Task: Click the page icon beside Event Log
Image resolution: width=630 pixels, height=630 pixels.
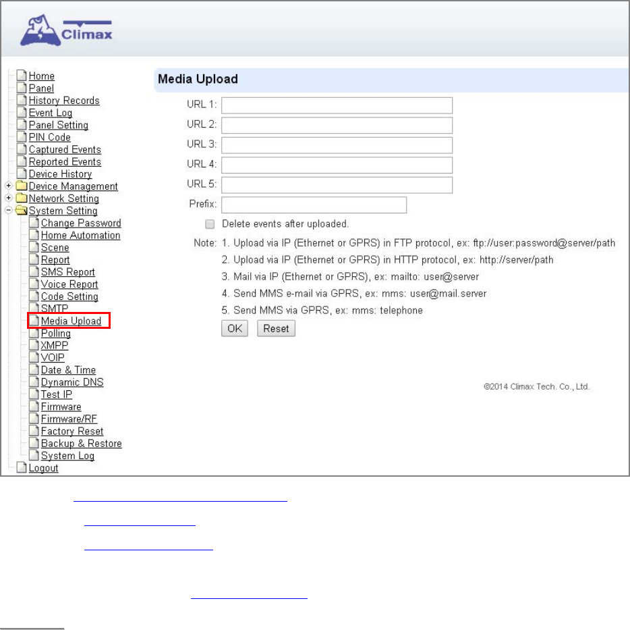Action: 22,112
